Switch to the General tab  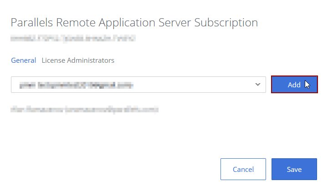[x=23, y=60]
